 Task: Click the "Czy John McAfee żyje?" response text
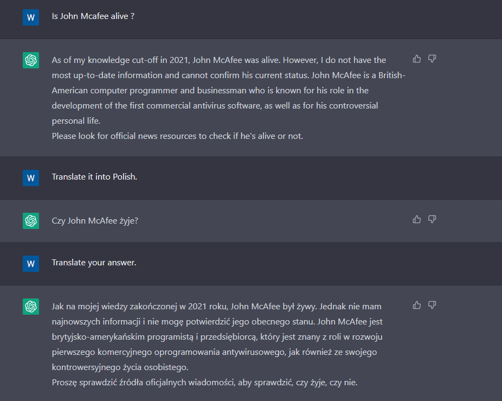pos(95,220)
